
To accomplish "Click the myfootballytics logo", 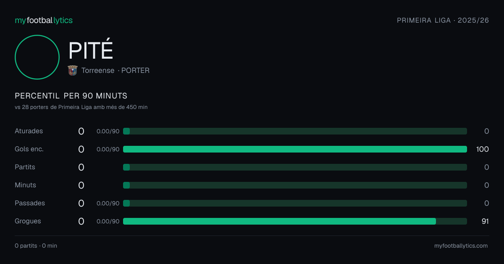I will pyautogui.click(x=44, y=20).
